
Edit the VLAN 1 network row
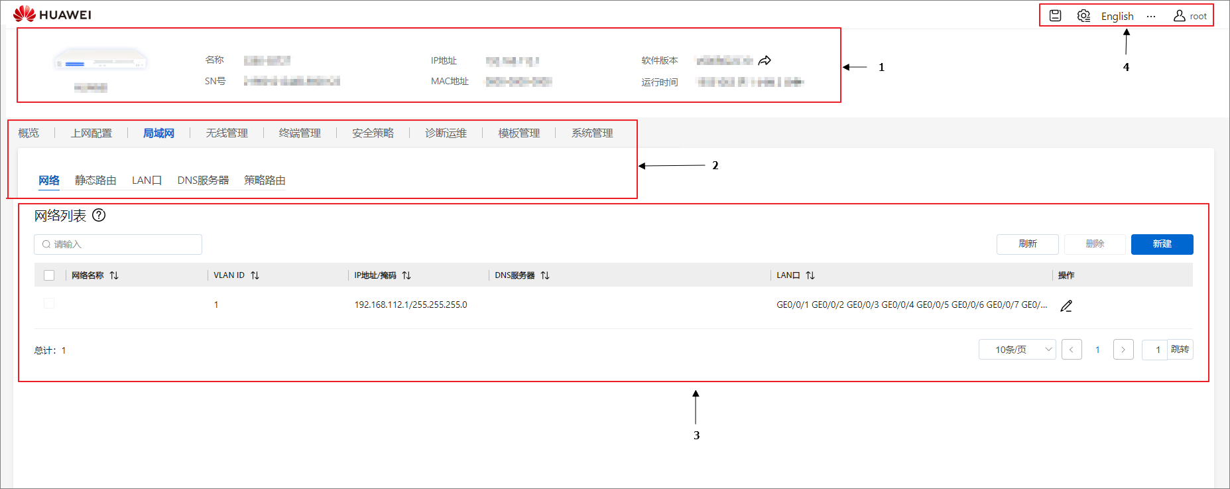[1066, 306]
